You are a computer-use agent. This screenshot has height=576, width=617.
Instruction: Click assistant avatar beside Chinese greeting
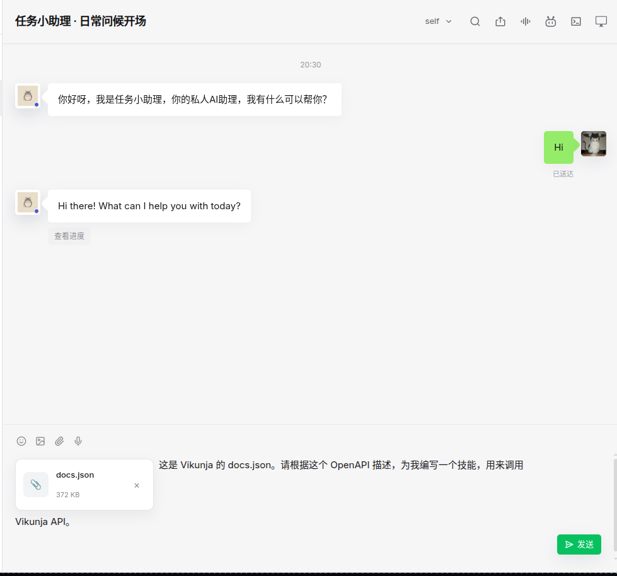tap(28, 96)
